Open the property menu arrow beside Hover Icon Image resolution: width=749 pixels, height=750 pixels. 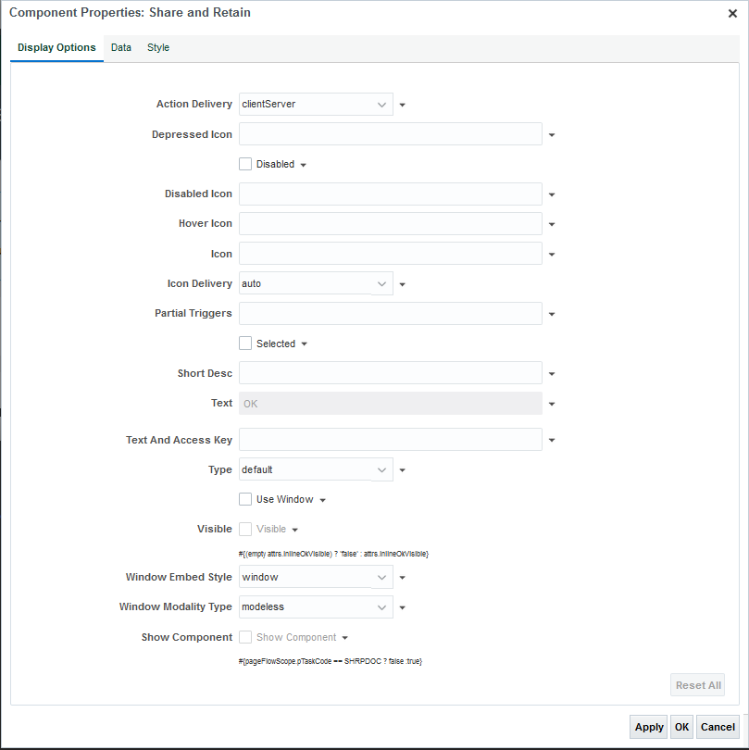[x=552, y=223]
